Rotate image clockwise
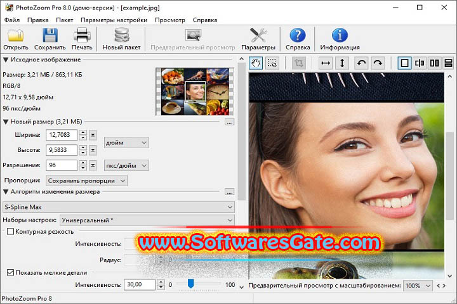457x304 pixels. click(x=378, y=63)
